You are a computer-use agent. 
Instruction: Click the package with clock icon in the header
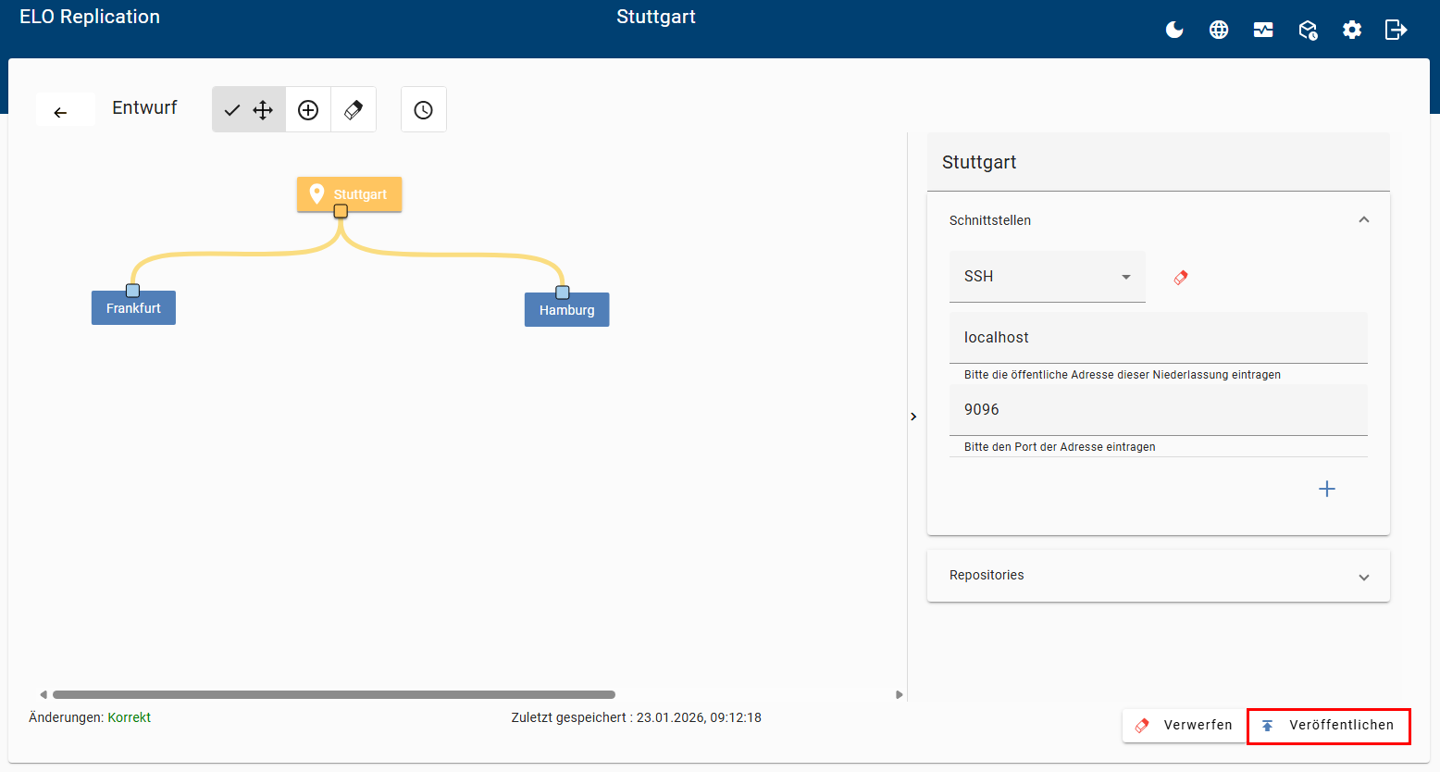pyautogui.click(x=1308, y=30)
